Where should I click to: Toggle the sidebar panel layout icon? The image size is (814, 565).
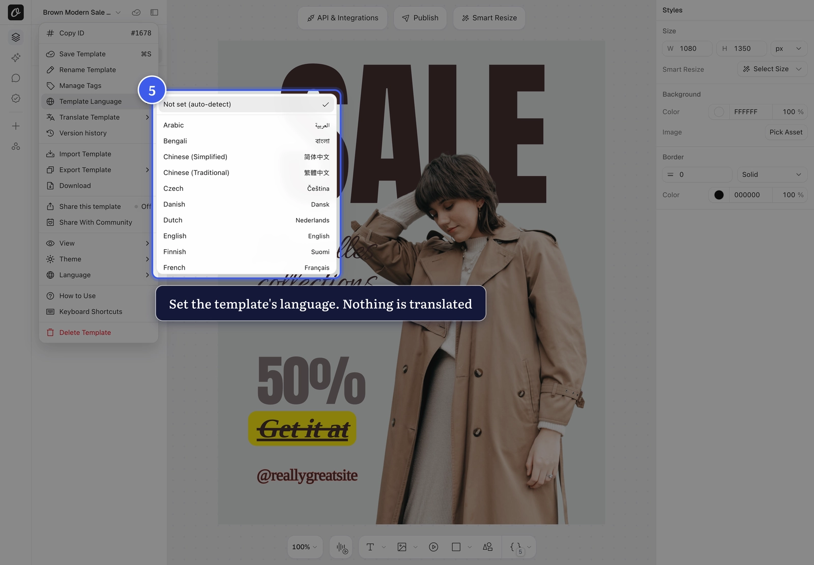pos(154,12)
